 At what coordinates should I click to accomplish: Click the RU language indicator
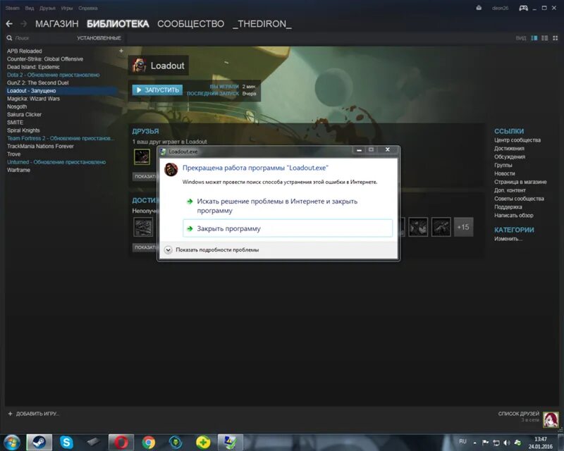462,441
